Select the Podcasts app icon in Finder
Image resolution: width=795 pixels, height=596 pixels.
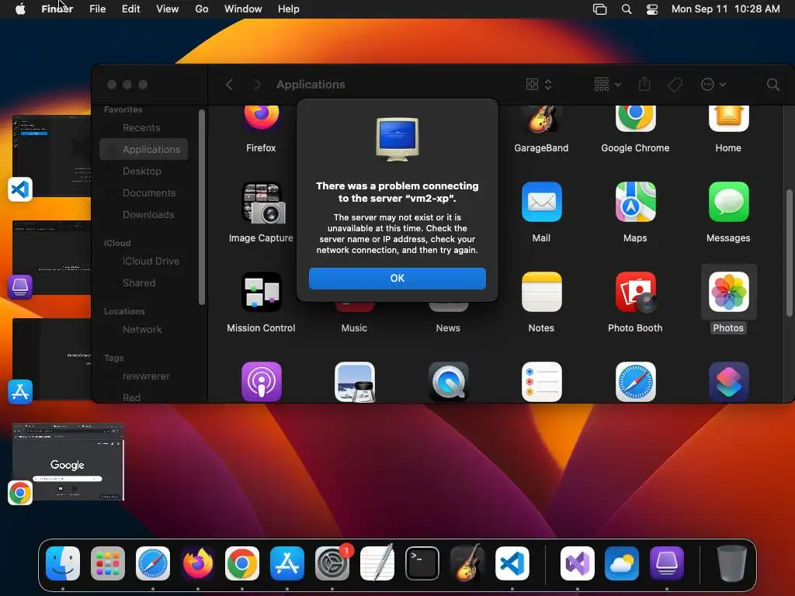pos(261,382)
